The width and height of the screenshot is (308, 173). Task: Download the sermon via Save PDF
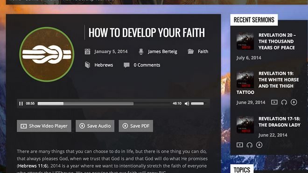136,126
